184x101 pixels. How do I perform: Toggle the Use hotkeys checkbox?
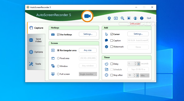(x=58, y=35)
